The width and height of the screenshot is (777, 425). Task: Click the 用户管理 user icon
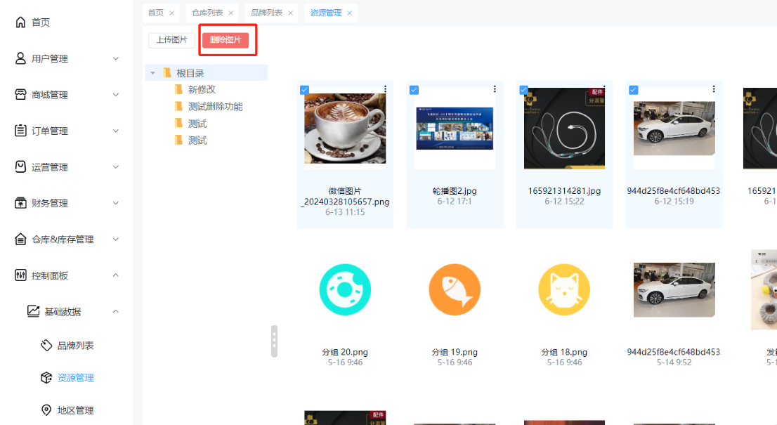pyautogui.click(x=20, y=58)
